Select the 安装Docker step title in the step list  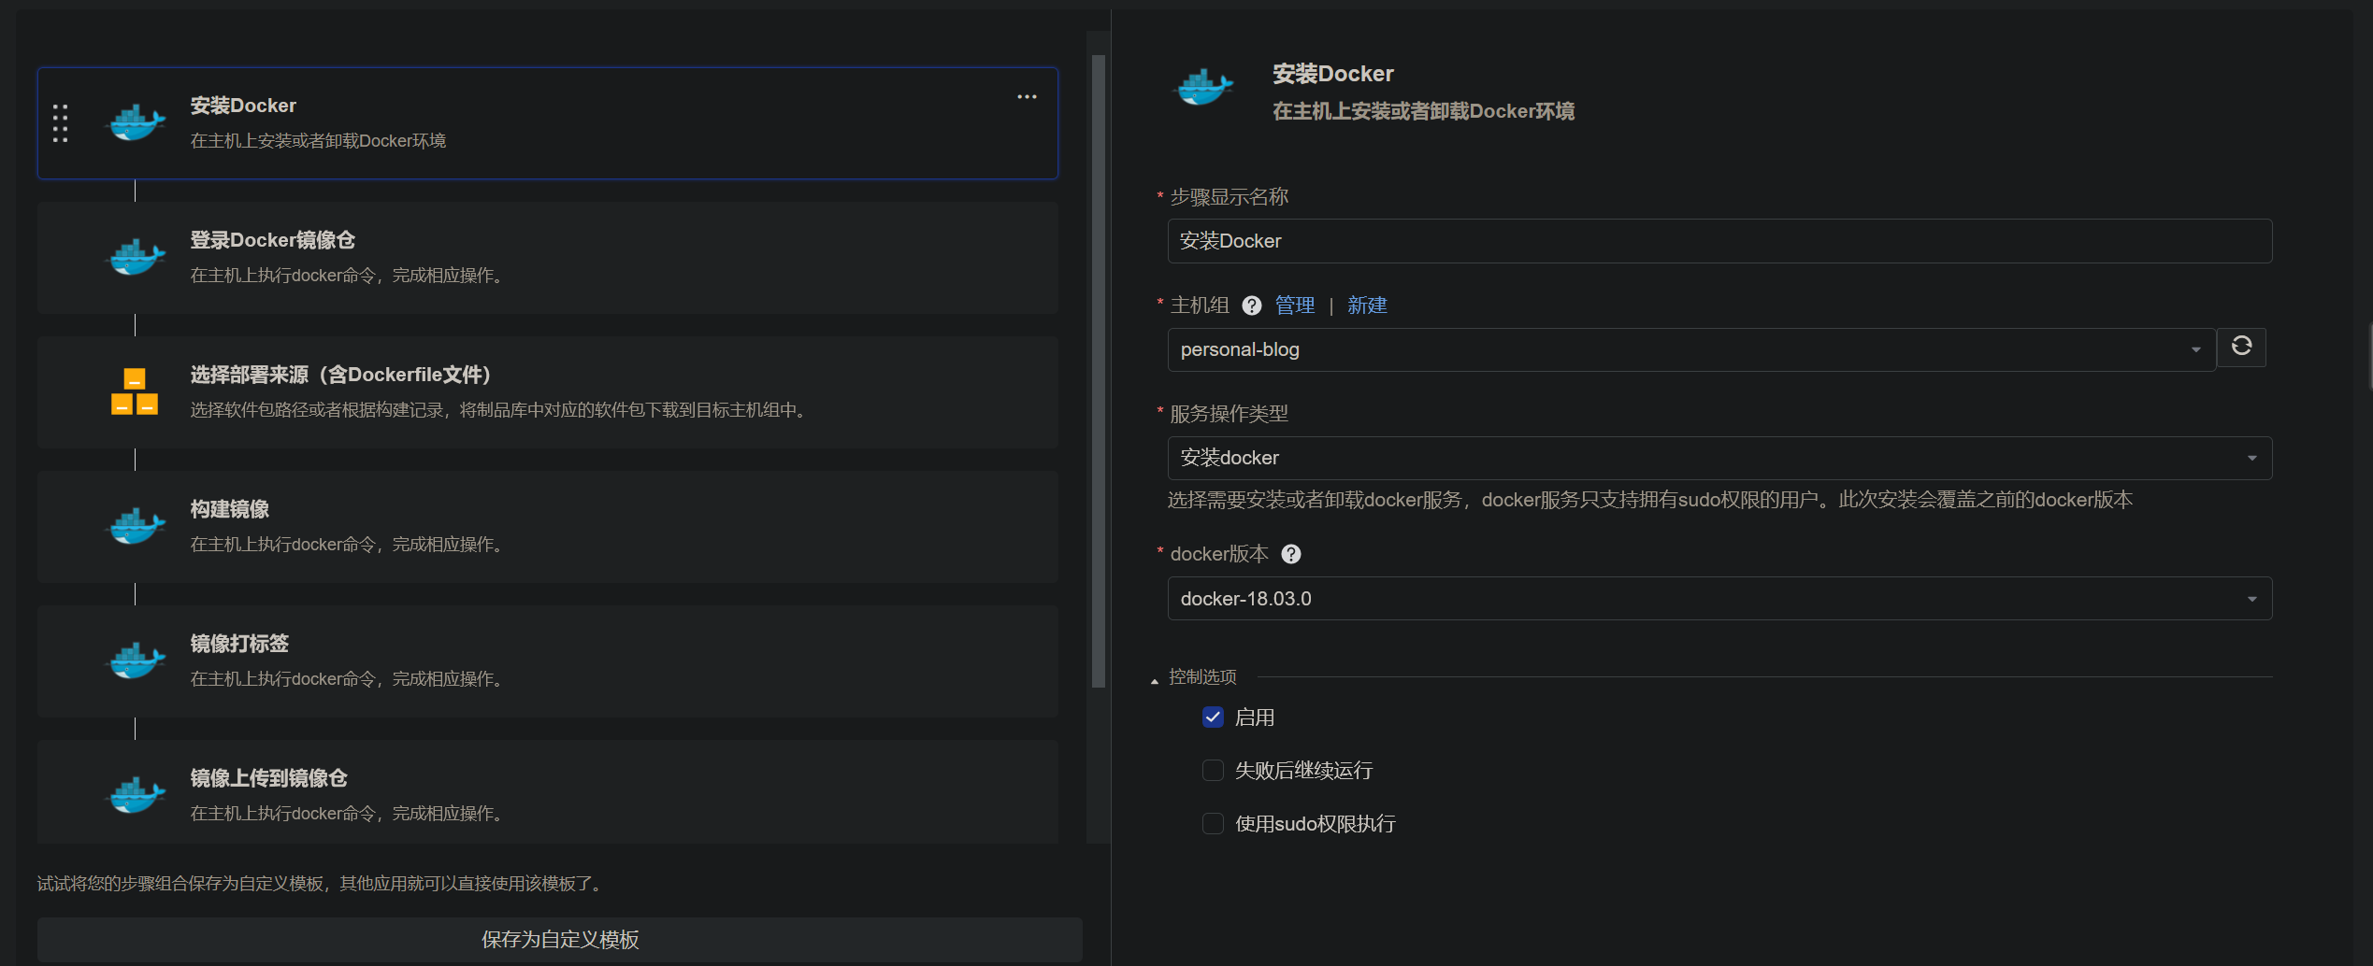point(243,106)
